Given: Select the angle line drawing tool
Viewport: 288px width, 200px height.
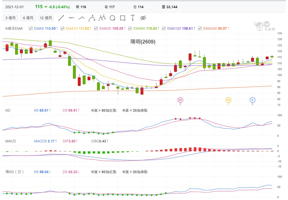Looking at the screenshot, I should click(82, 18).
